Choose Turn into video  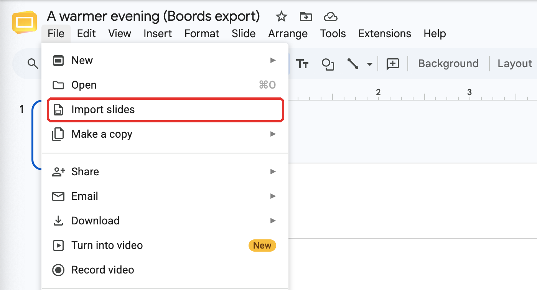click(x=165, y=245)
